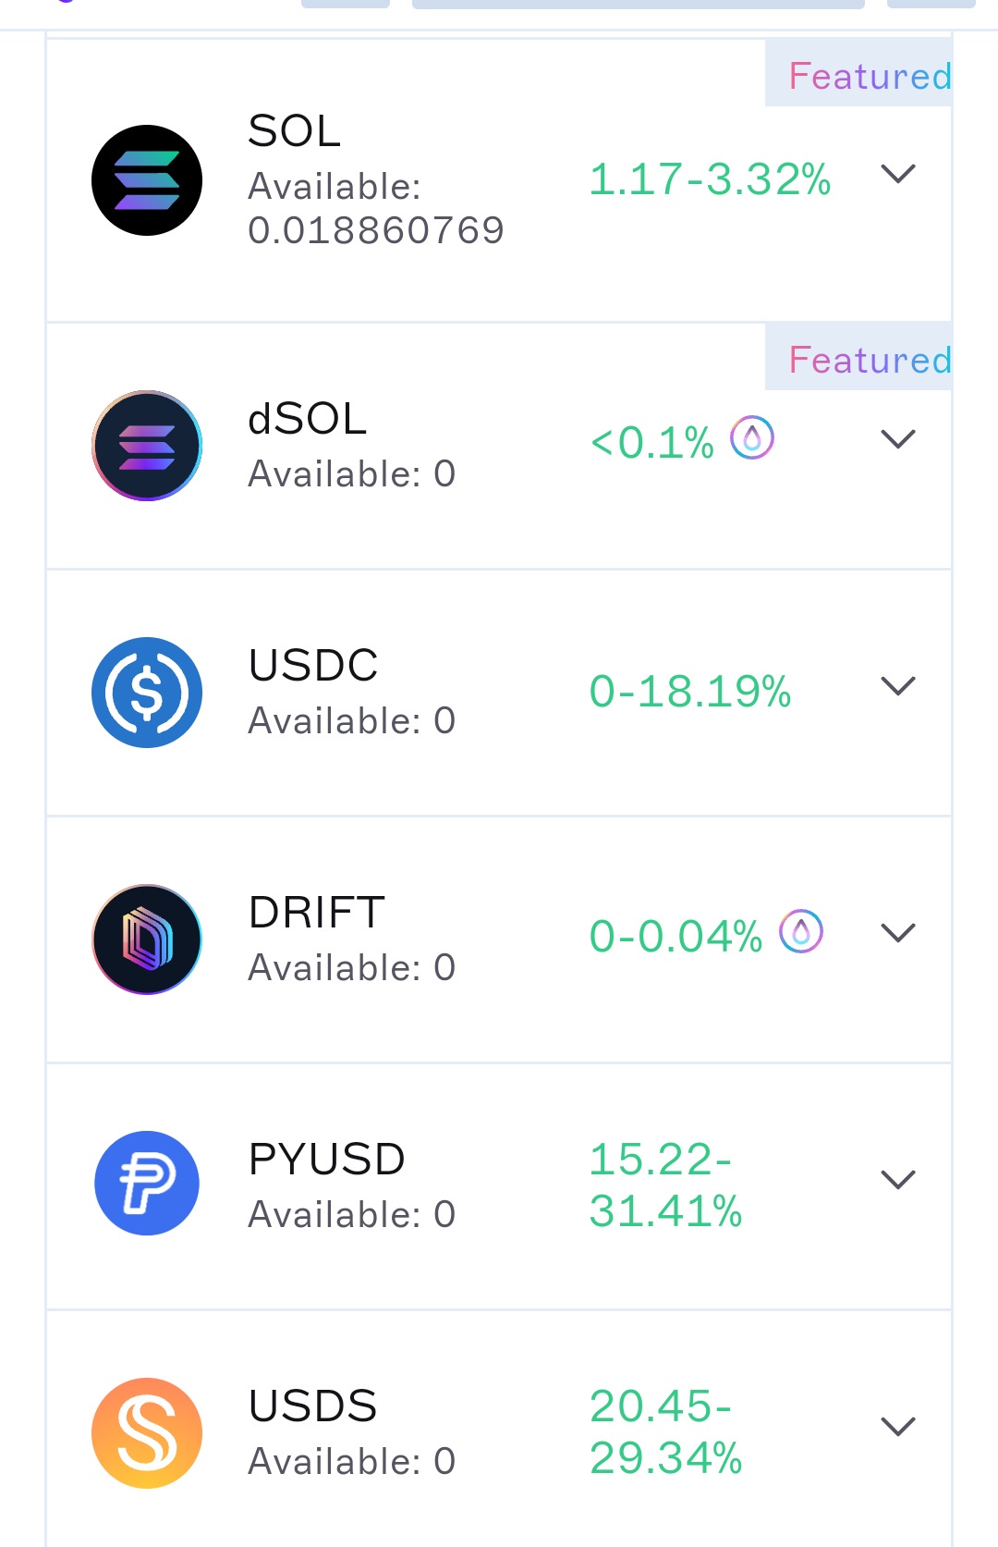The width and height of the screenshot is (998, 1547).
Task: Click the PYUSD 15.22-31.41% rate
Action: pyautogui.click(x=665, y=1185)
